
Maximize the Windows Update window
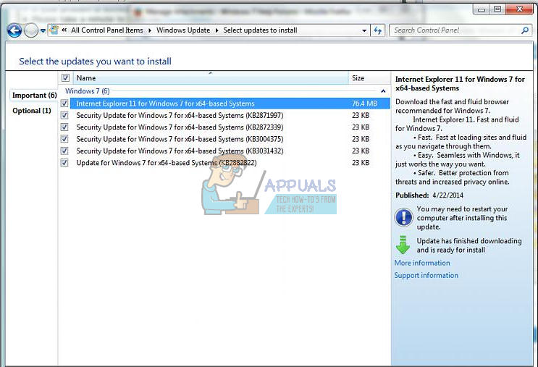click(497, 9)
